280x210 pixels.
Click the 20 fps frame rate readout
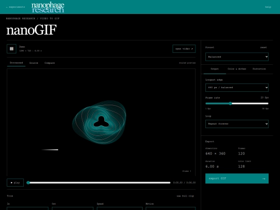click(x=264, y=97)
